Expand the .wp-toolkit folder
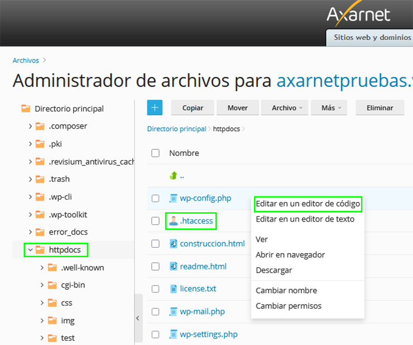This screenshot has height=345, width=413. (x=30, y=214)
